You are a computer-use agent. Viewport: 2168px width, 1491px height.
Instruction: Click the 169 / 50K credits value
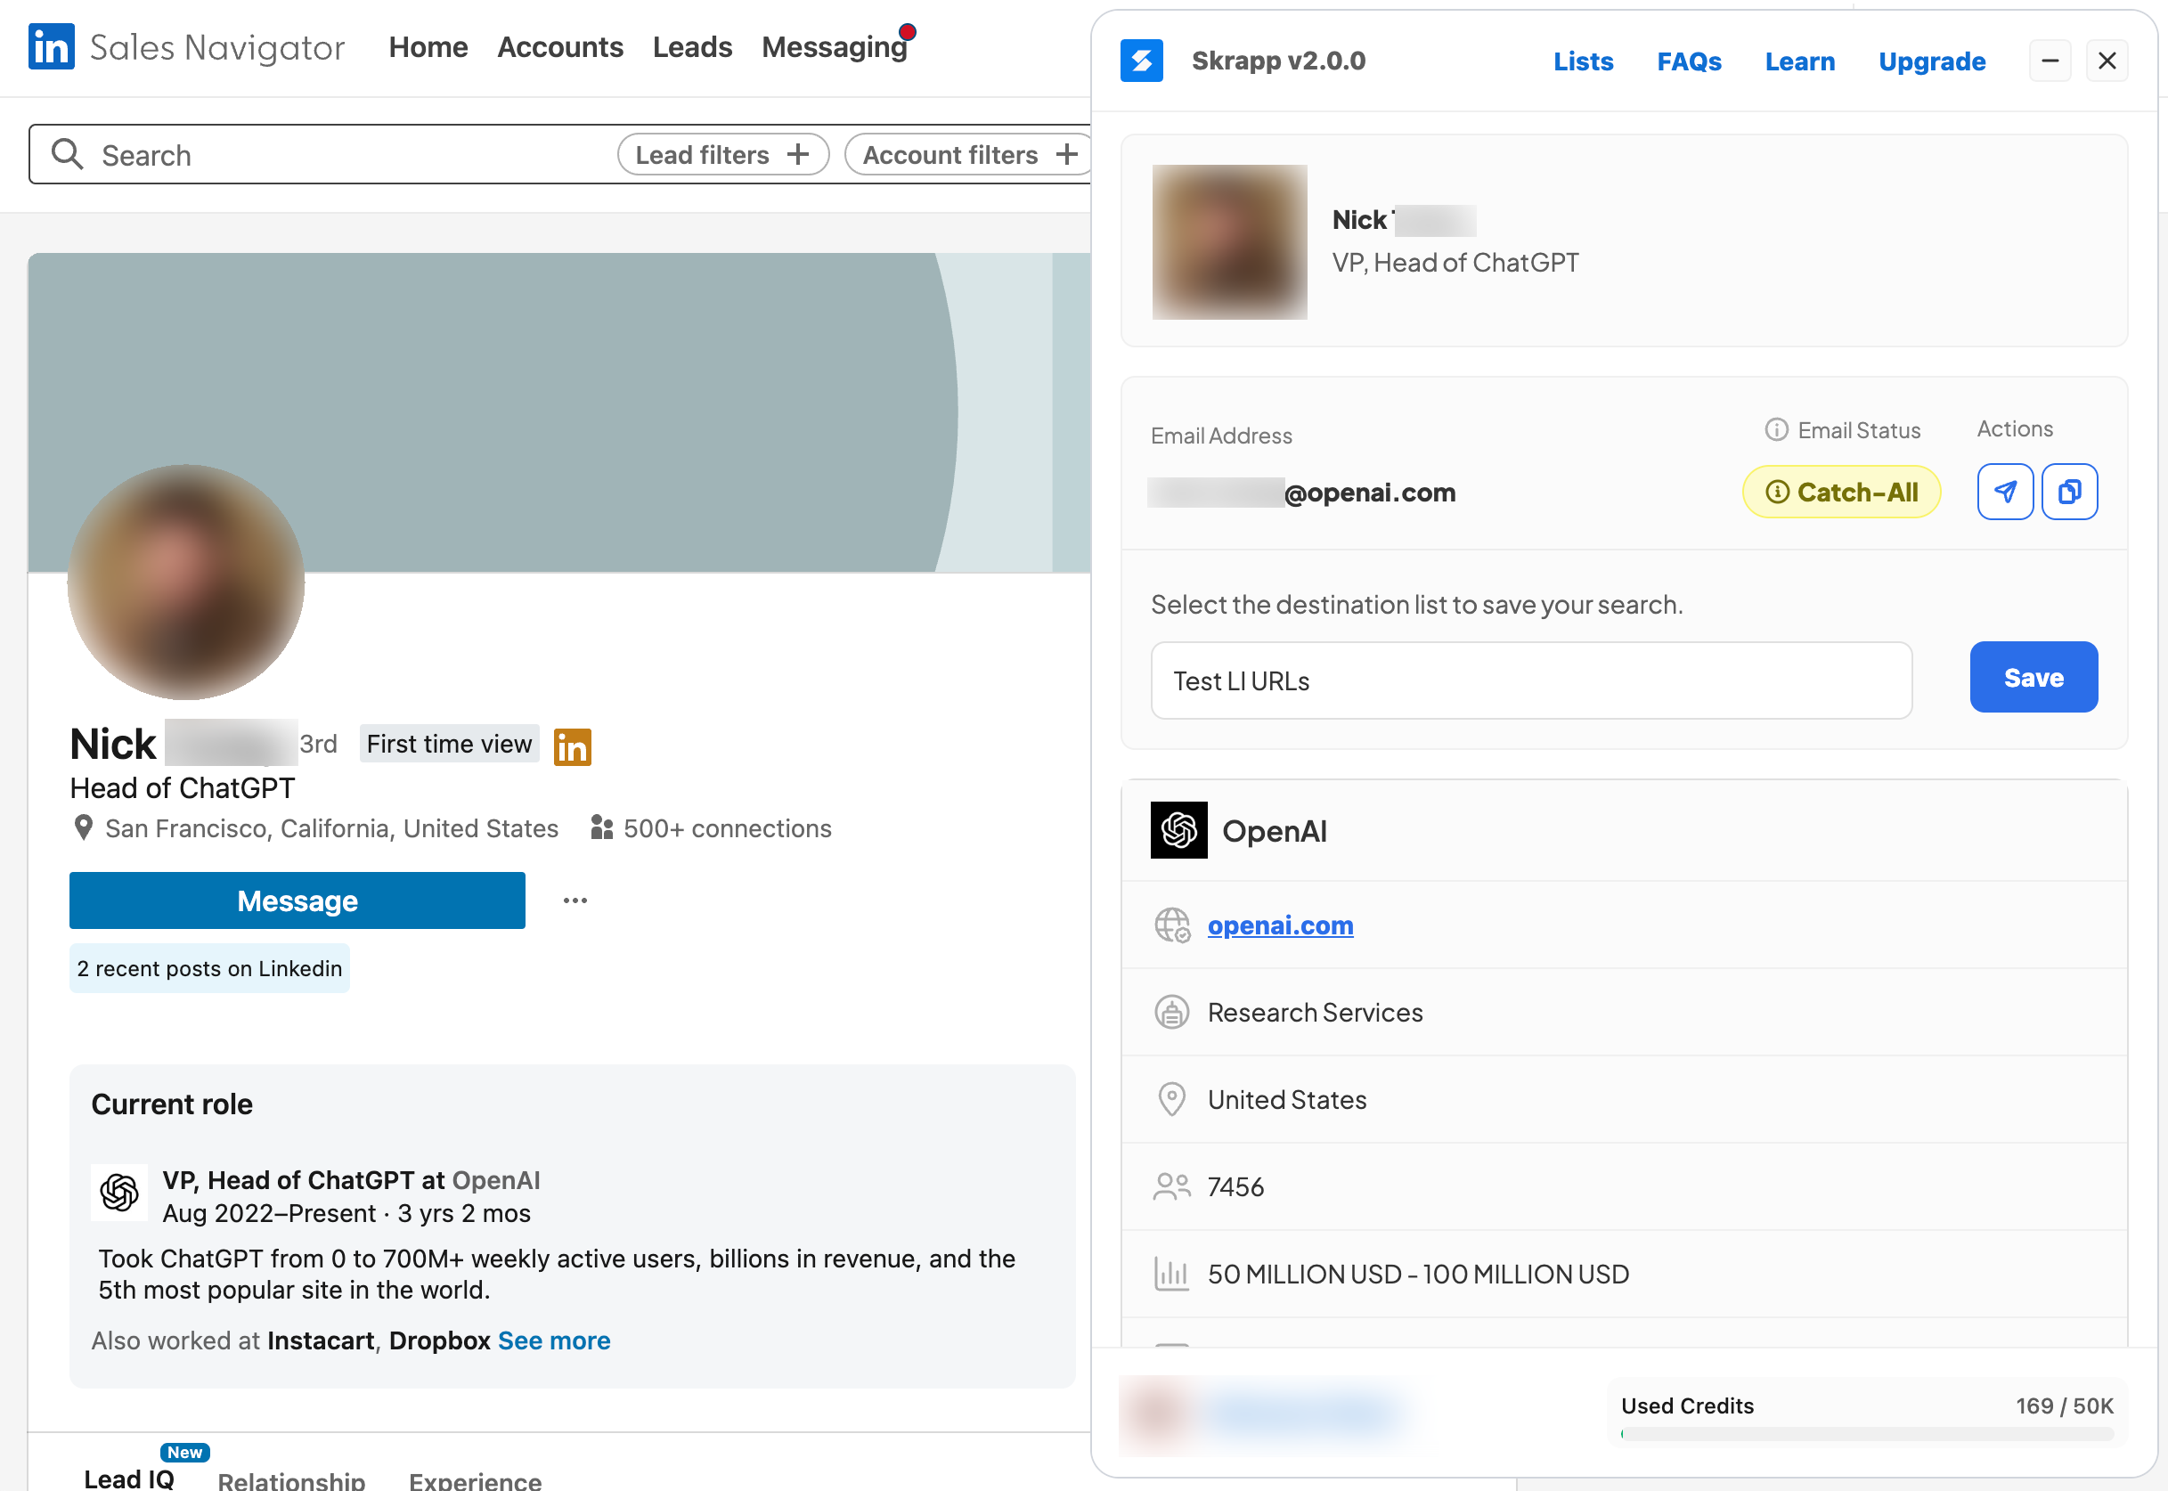pyautogui.click(x=2064, y=1405)
